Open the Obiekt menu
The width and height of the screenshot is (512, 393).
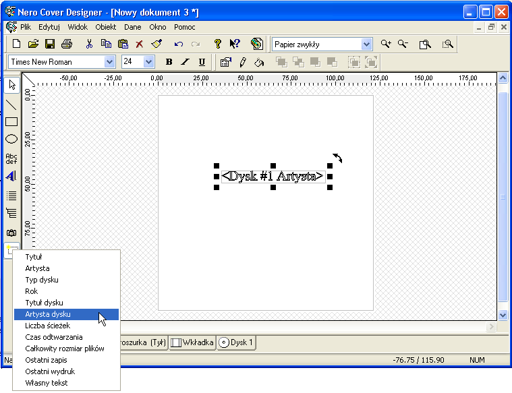coord(105,27)
